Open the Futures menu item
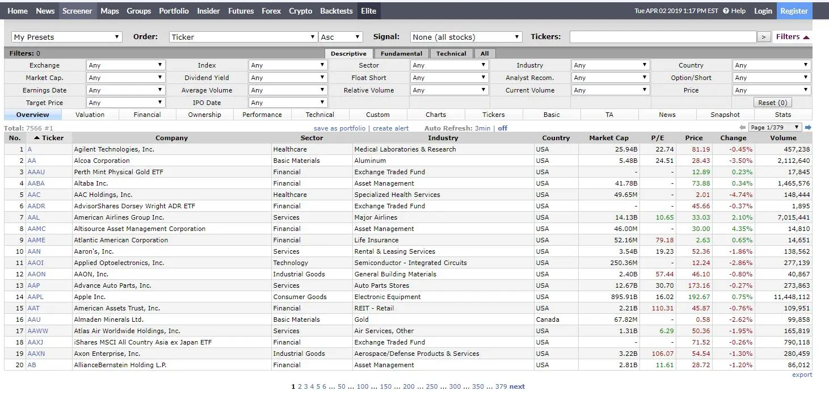This screenshot has width=829, height=395. coord(241,11)
